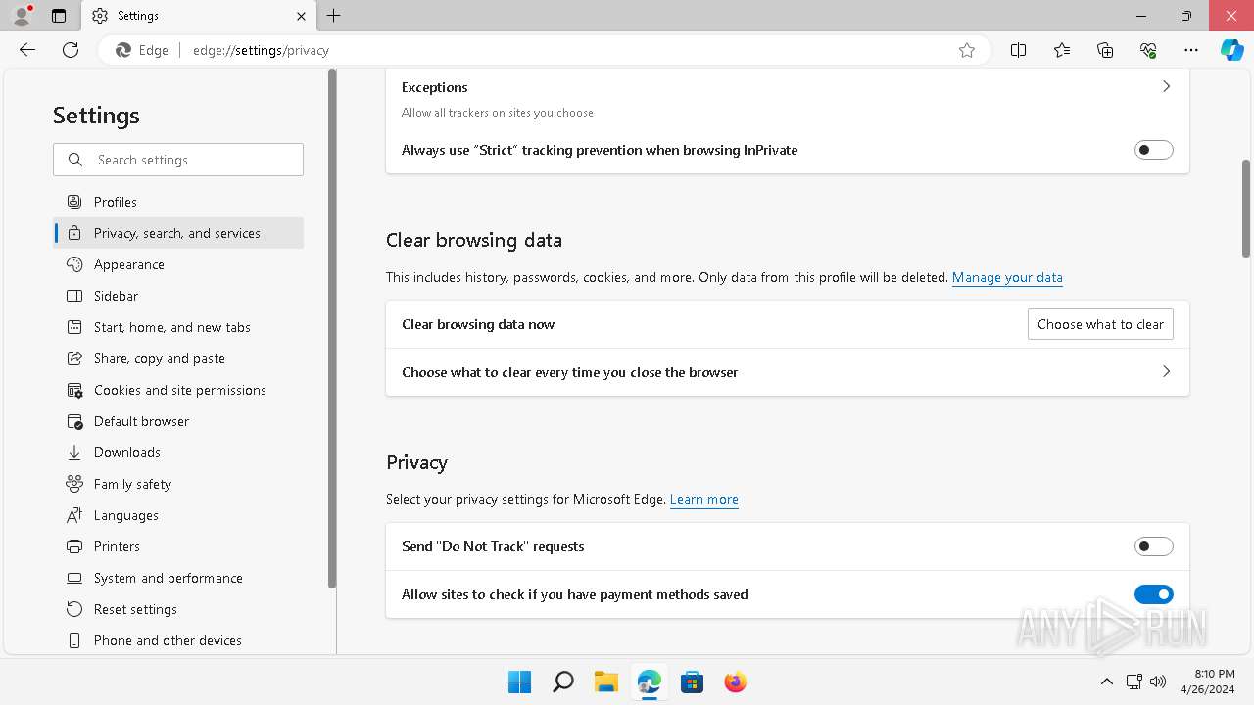Click the back arrow button
The image size is (1254, 705).
click(x=27, y=50)
